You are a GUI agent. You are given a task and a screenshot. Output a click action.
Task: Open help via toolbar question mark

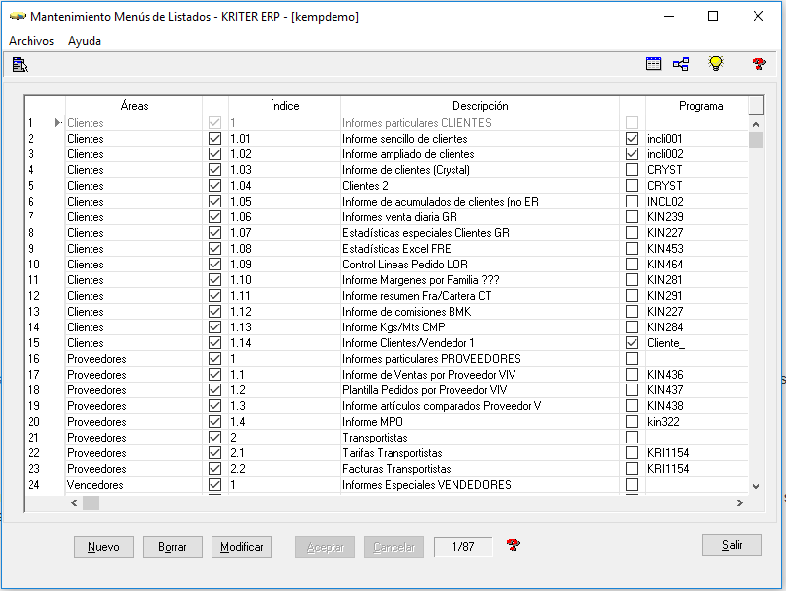pos(758,64)
